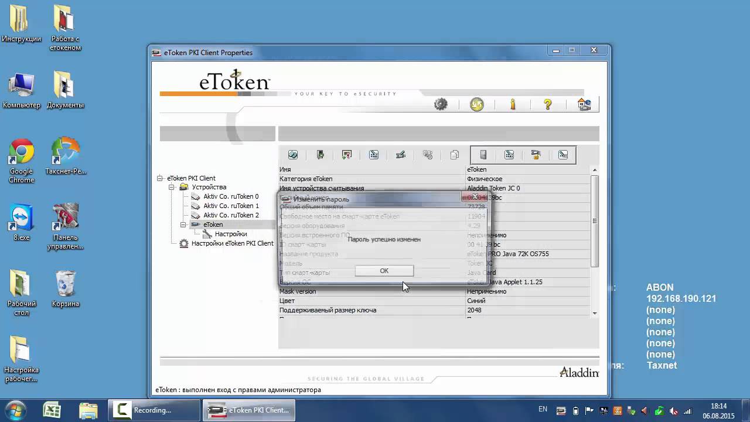This screenshot has height=422, width=750.
Task: Click the Initialize eToken toolbar icon
Action: point(293,155)
